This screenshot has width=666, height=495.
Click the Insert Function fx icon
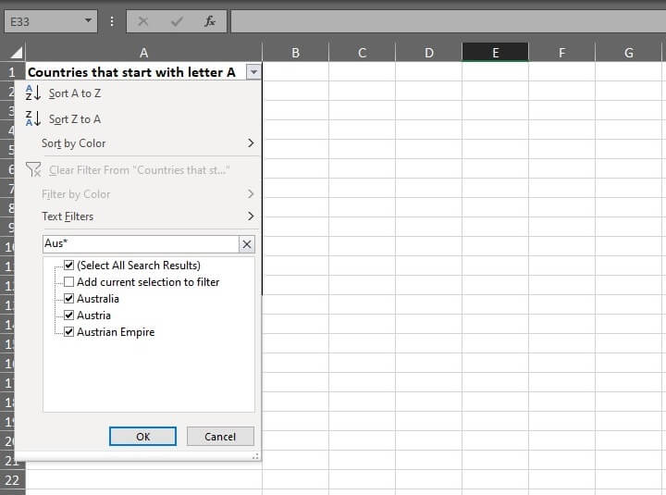pos(210,20)
